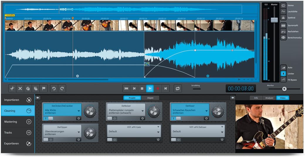The width and height of the screenshot is (305, 157).
Task: Redo the last action
Action: pos(62,89)
